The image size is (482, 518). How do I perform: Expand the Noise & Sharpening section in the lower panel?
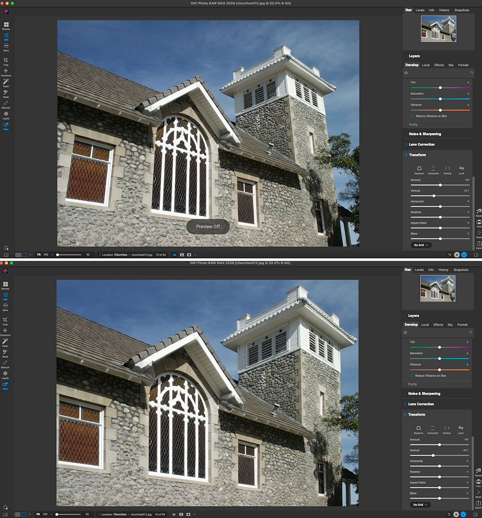click(424, 393)
